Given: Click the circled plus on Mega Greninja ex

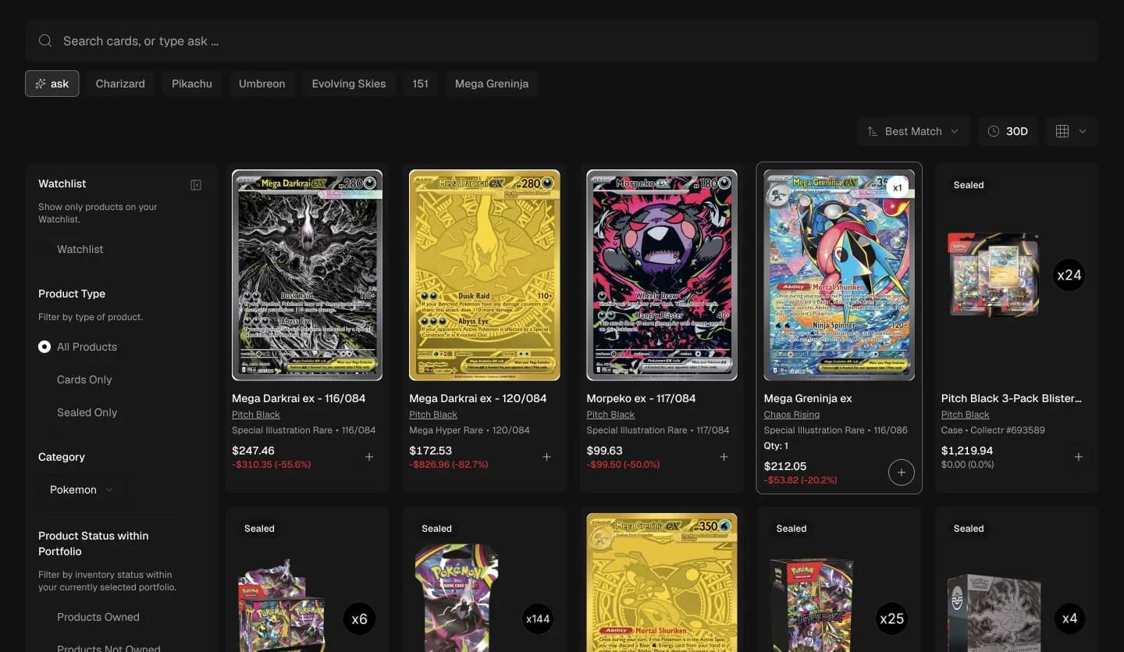Looking at the screenshot, I should [x=902, y=472].
